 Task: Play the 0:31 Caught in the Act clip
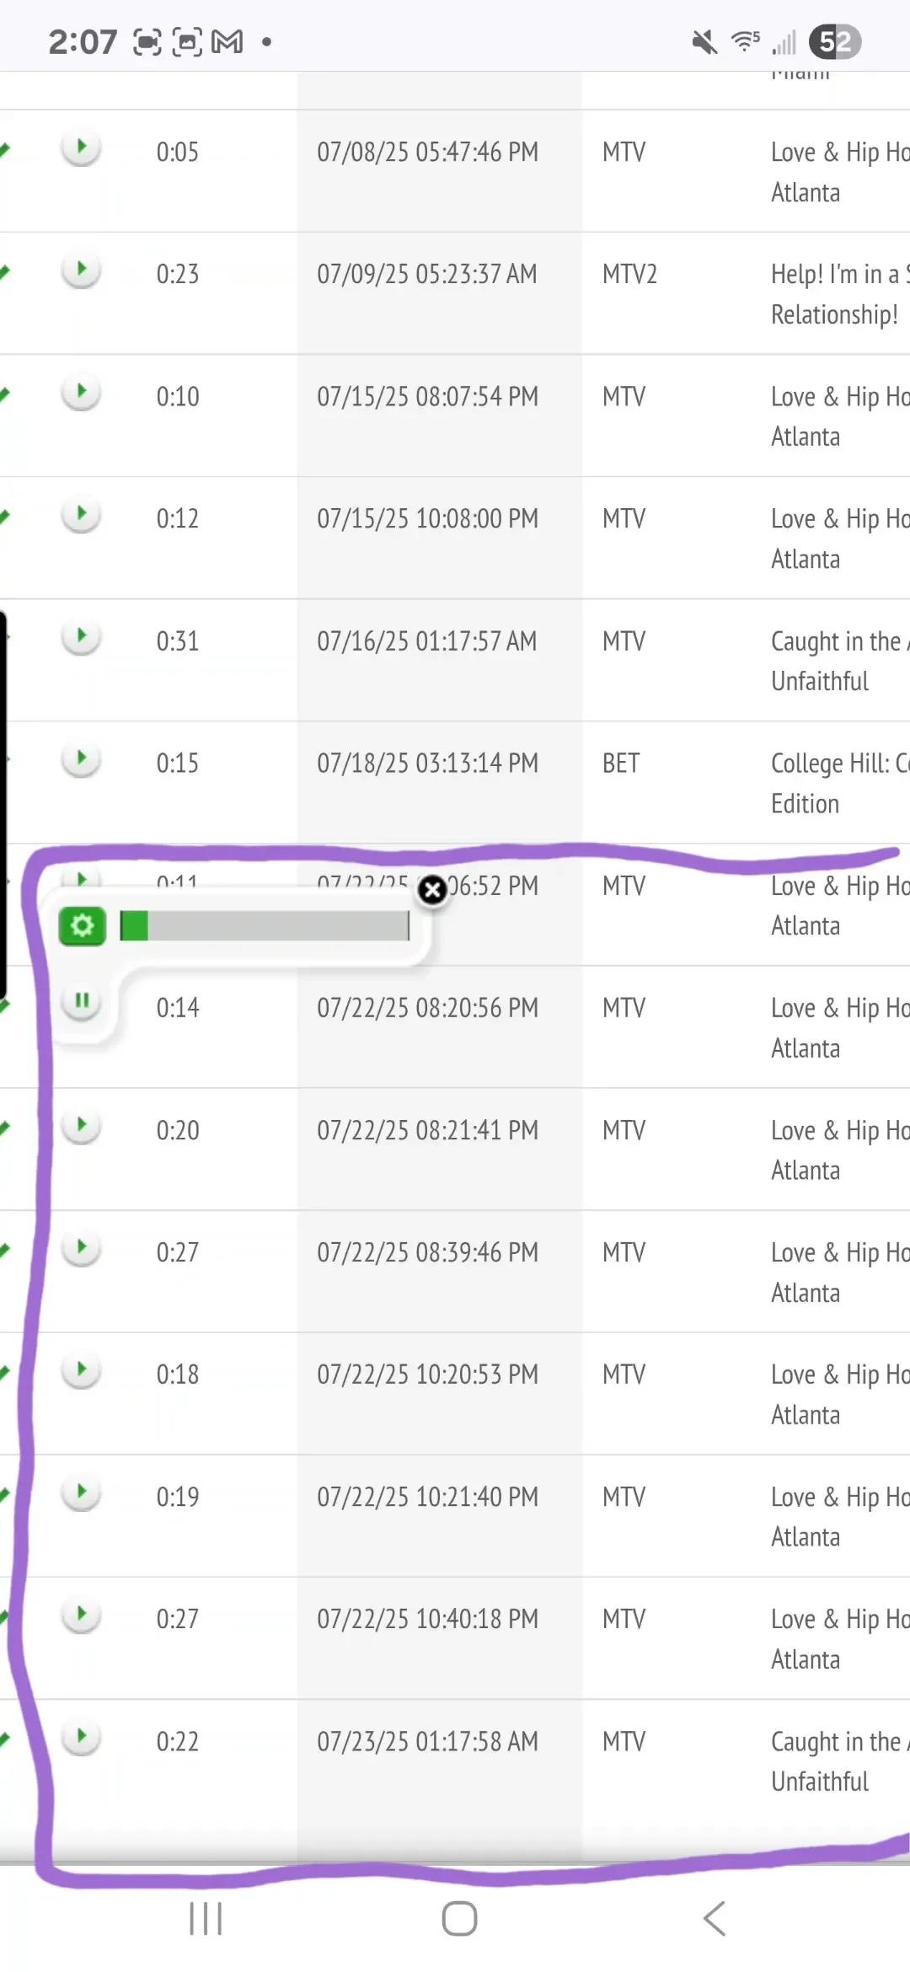(x=81, y=637)
